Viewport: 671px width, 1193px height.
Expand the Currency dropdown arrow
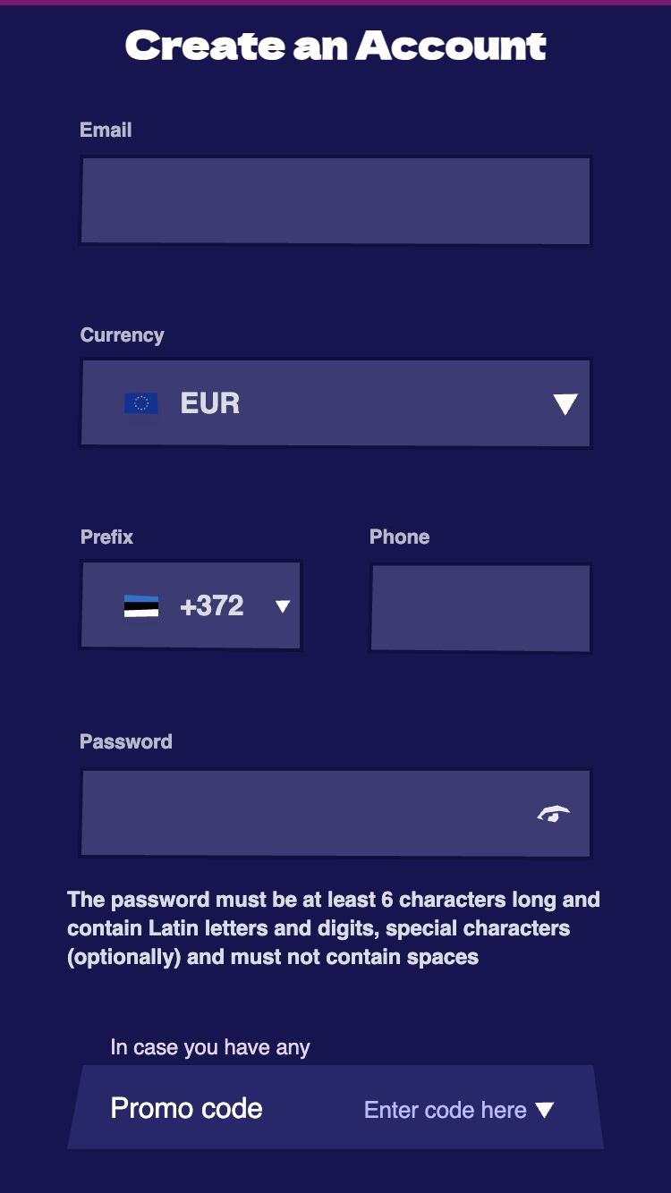coord(565,404)
